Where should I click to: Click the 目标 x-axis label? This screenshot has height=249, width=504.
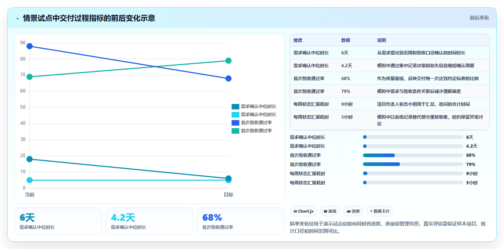click(228, 195)
